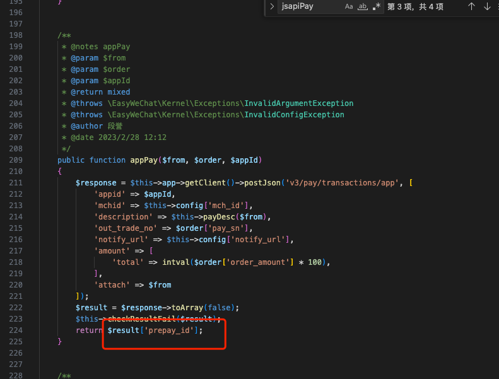499x379 pixels.
Task: Click the number 100 on line 218
Action: click(315, 262)
